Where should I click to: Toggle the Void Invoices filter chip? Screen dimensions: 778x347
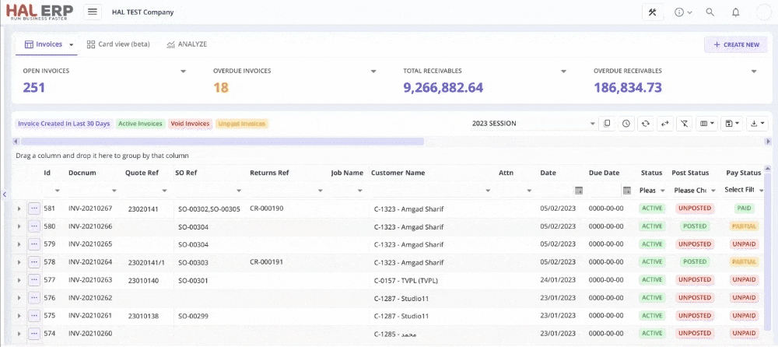[191, 124]
